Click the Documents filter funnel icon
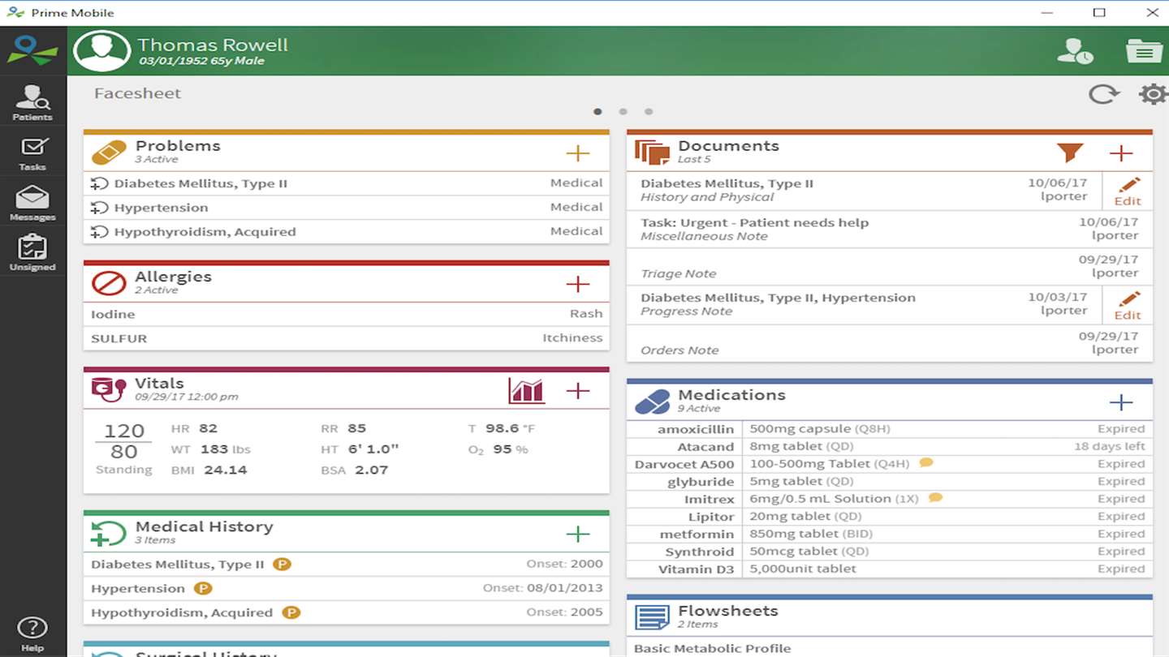 click(1070, 152)
